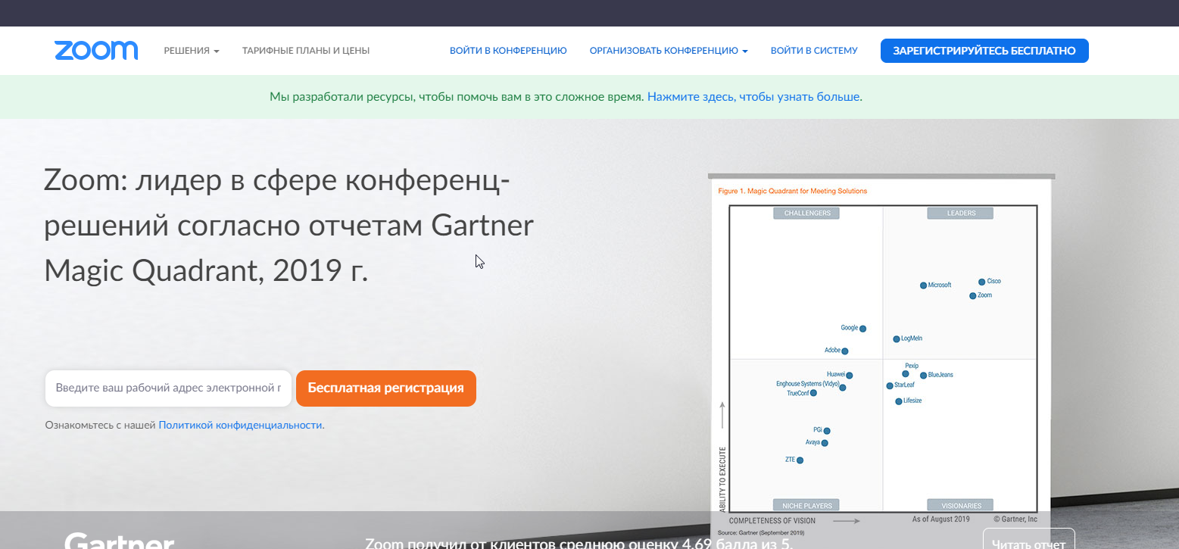Click the Zoom dot on the quadrant
The height and width of the screenshot is (549, 1179).
tap(973, 295)
